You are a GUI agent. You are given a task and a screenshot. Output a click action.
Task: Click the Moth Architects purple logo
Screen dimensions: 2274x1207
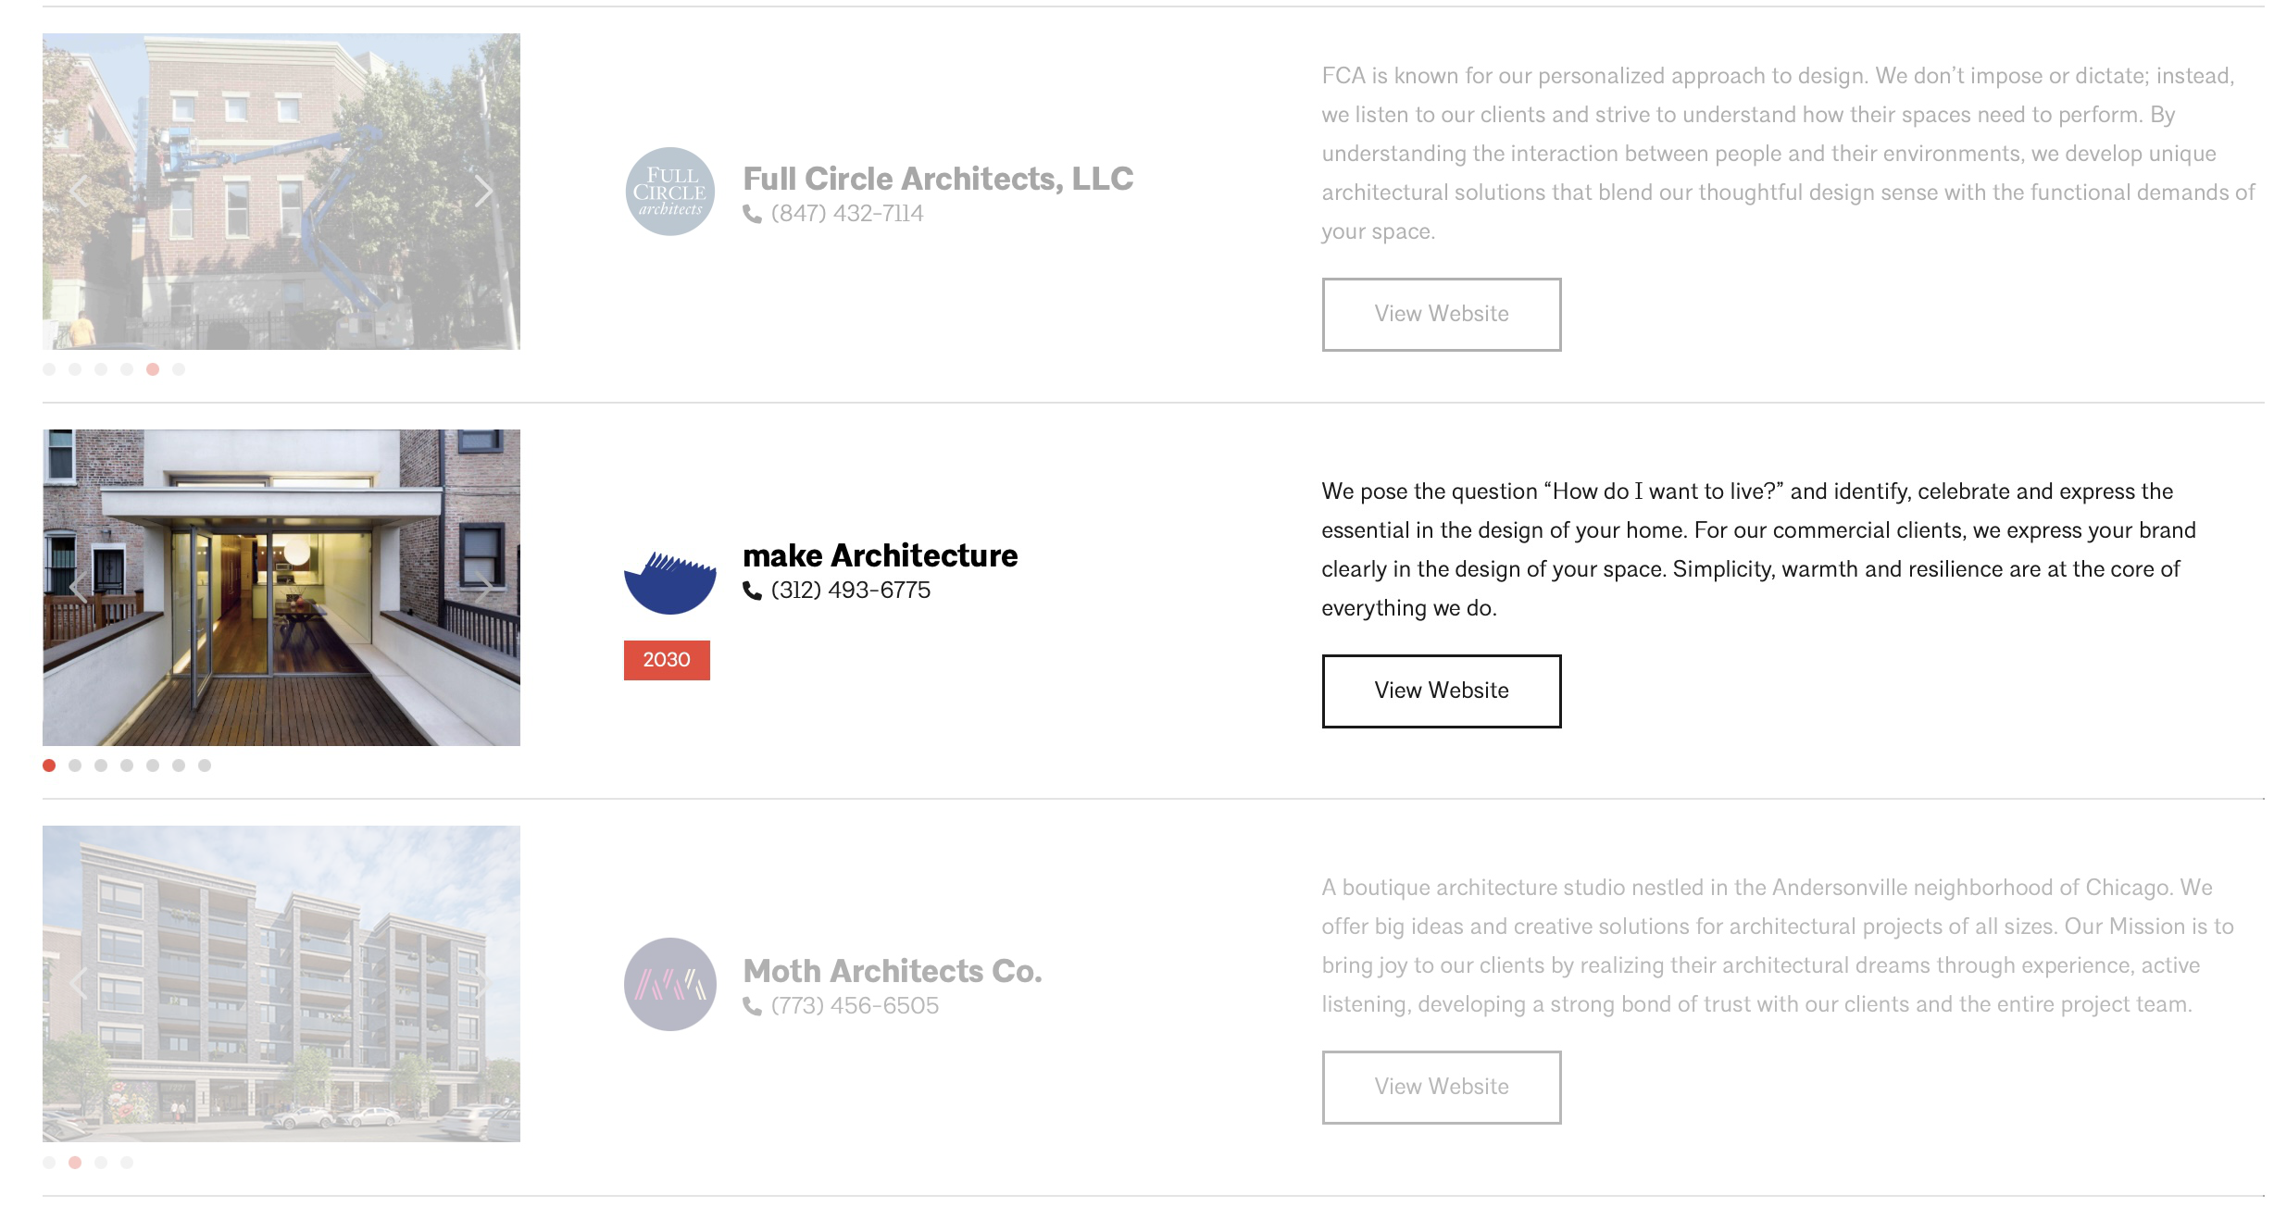(x=669, y=984)
